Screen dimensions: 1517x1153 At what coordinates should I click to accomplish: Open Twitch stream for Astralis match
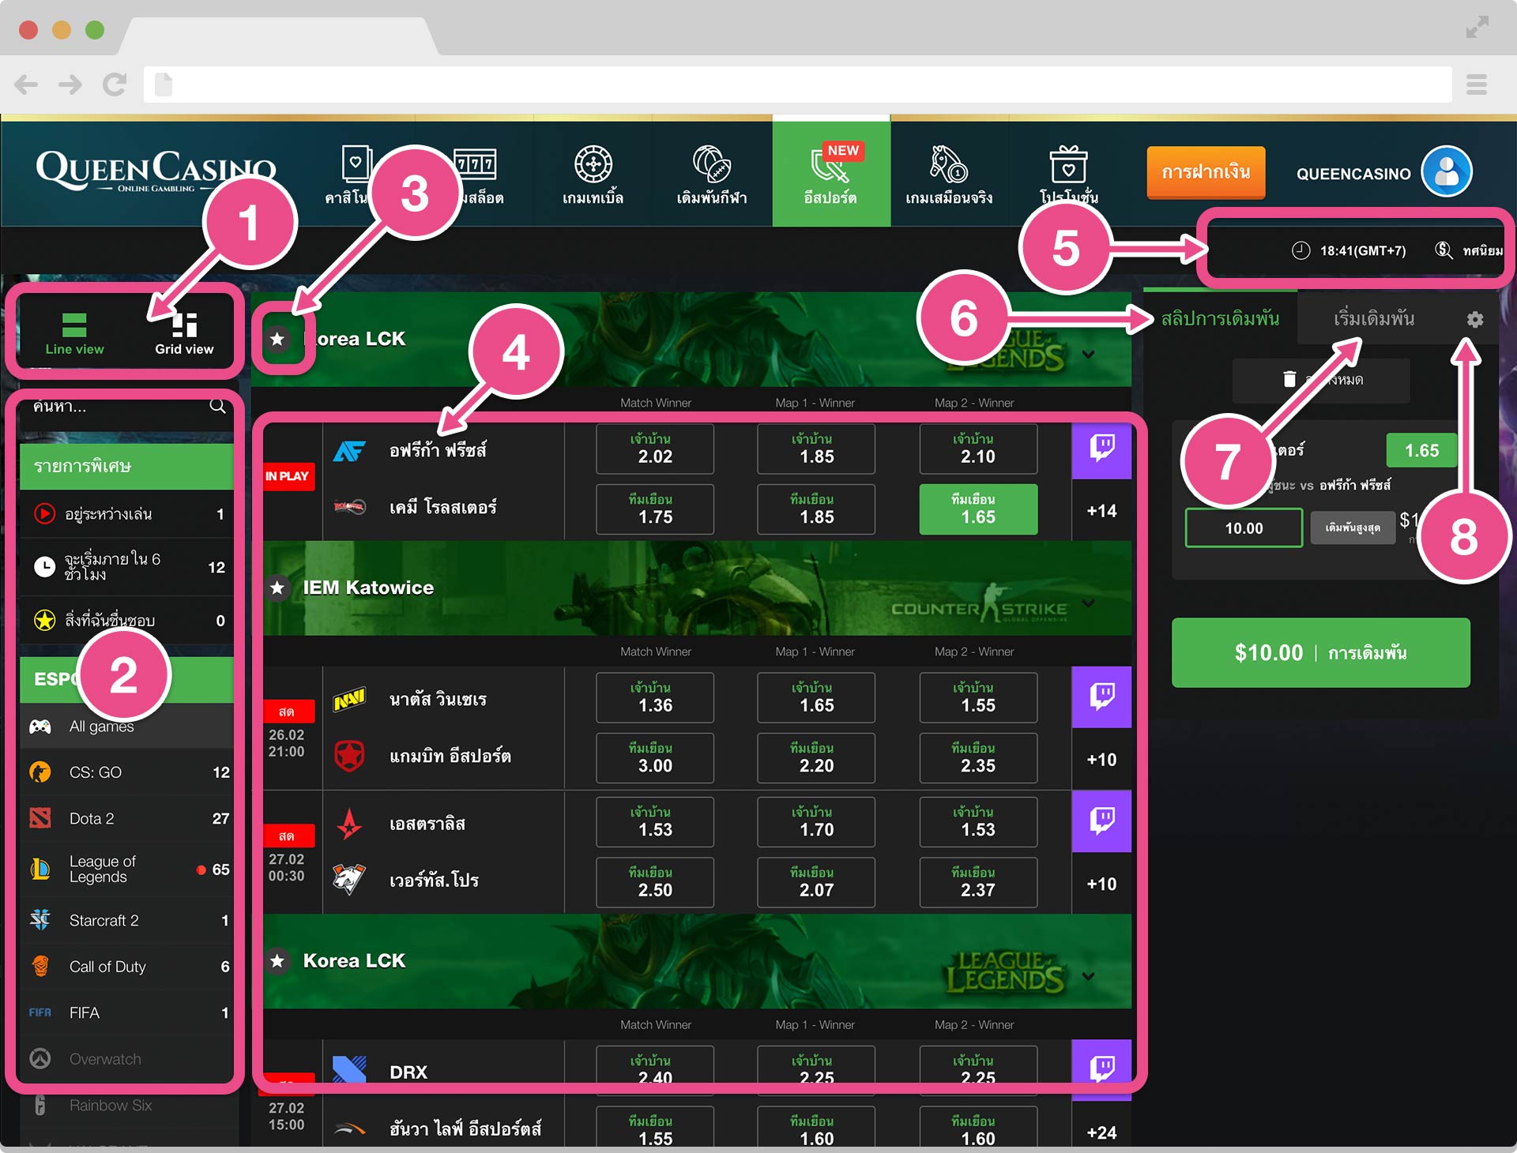pyautogui.click(x=1101, y=822)
